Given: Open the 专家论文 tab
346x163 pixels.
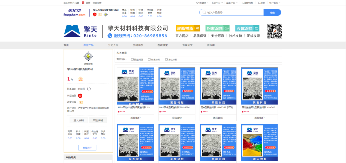Looking at the screenshot, I should (187, 45).
